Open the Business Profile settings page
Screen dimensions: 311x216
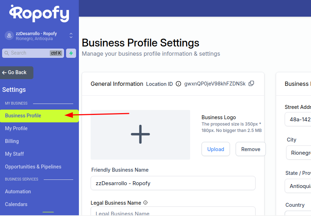click(x=23, y=116)
